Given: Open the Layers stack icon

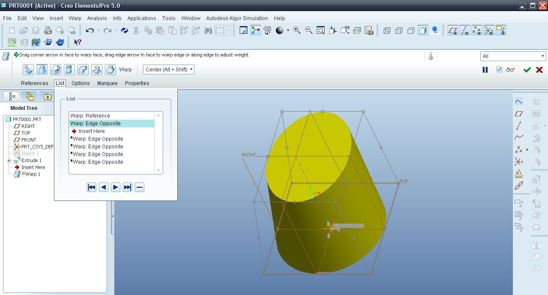Looking at the screenshot, I should coord(357,30).
